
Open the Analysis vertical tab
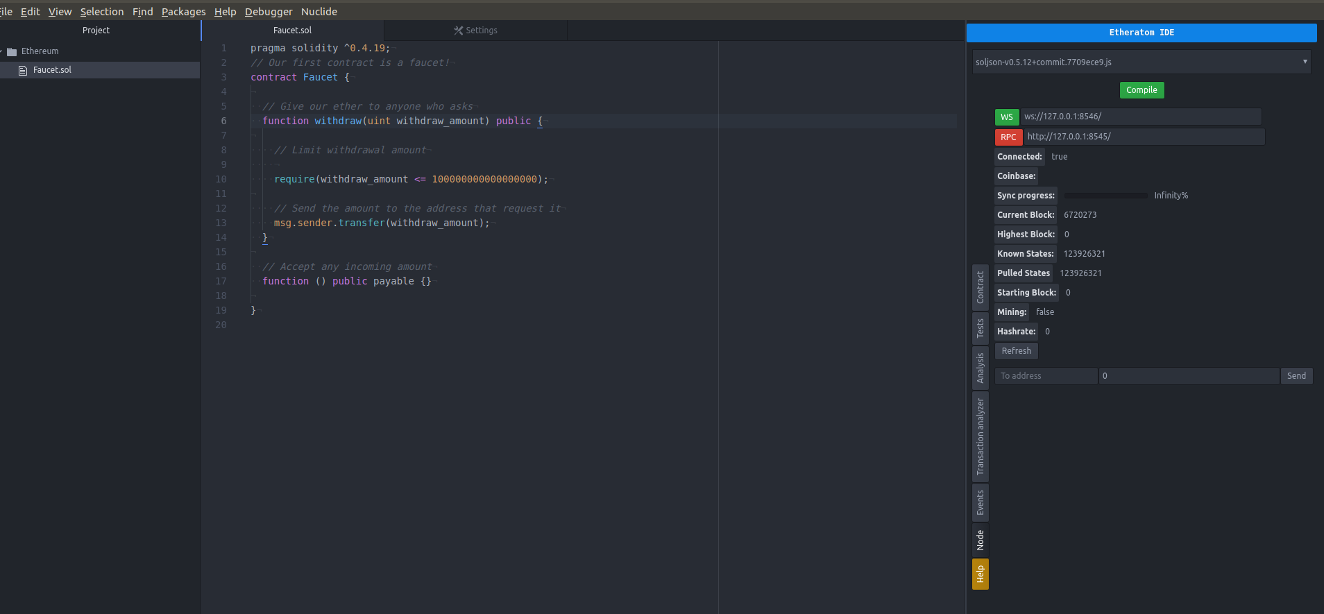coord(980,368)
